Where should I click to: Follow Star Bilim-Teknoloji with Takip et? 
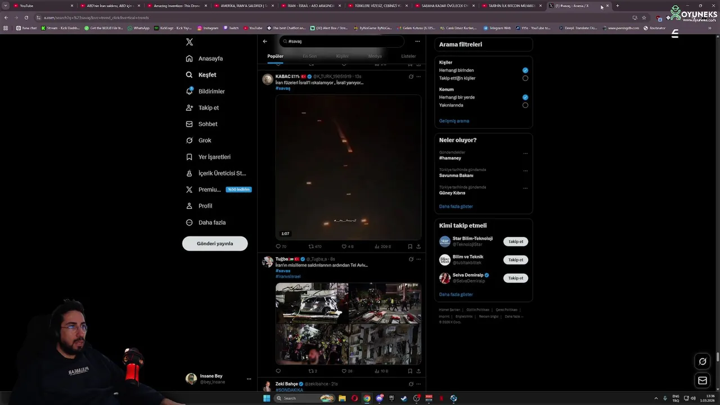pyautogui.click(x=515, y=242)
